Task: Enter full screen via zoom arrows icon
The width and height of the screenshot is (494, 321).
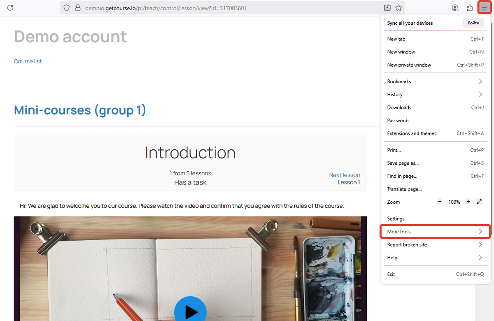Action: [x=479, y=202]
